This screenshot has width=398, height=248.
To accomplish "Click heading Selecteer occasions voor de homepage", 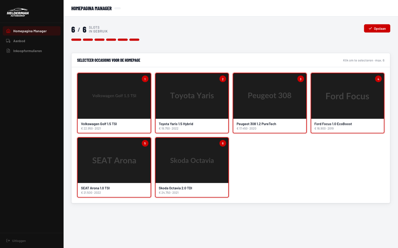I will click(109, 60).
